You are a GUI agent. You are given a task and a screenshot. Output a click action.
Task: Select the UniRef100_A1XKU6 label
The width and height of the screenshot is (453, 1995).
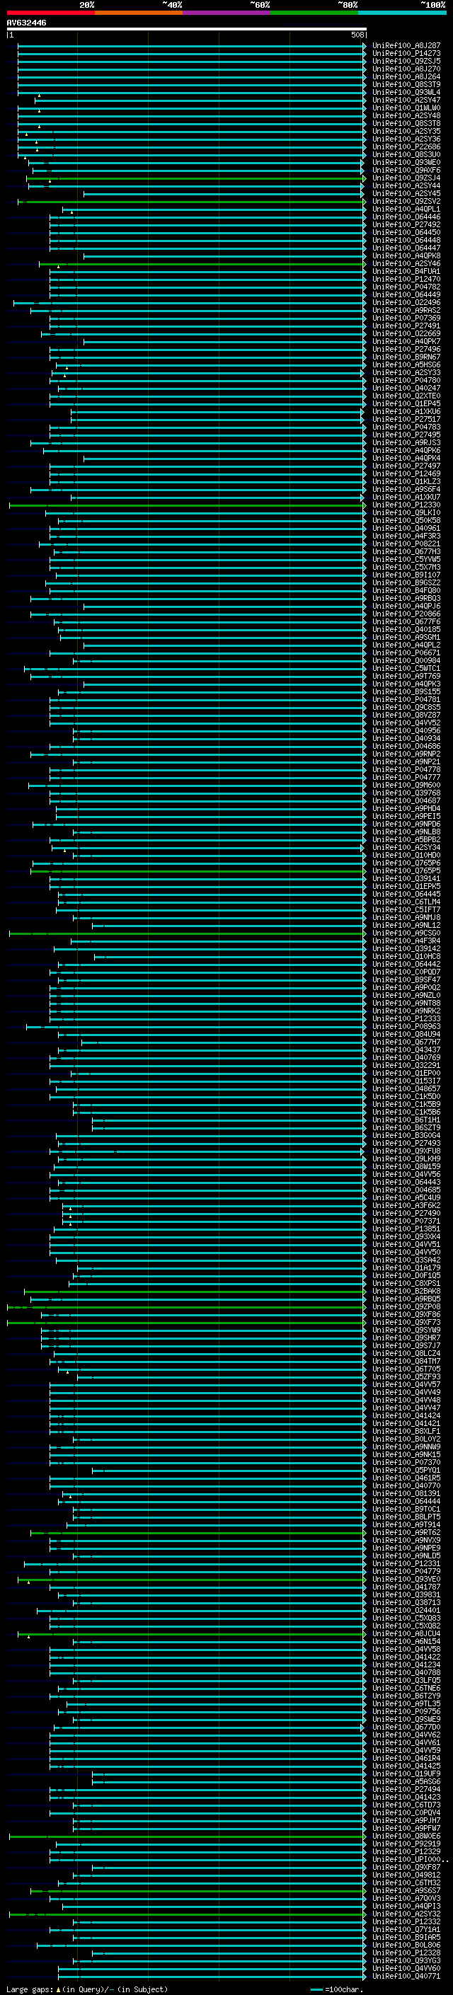(406, 411)
